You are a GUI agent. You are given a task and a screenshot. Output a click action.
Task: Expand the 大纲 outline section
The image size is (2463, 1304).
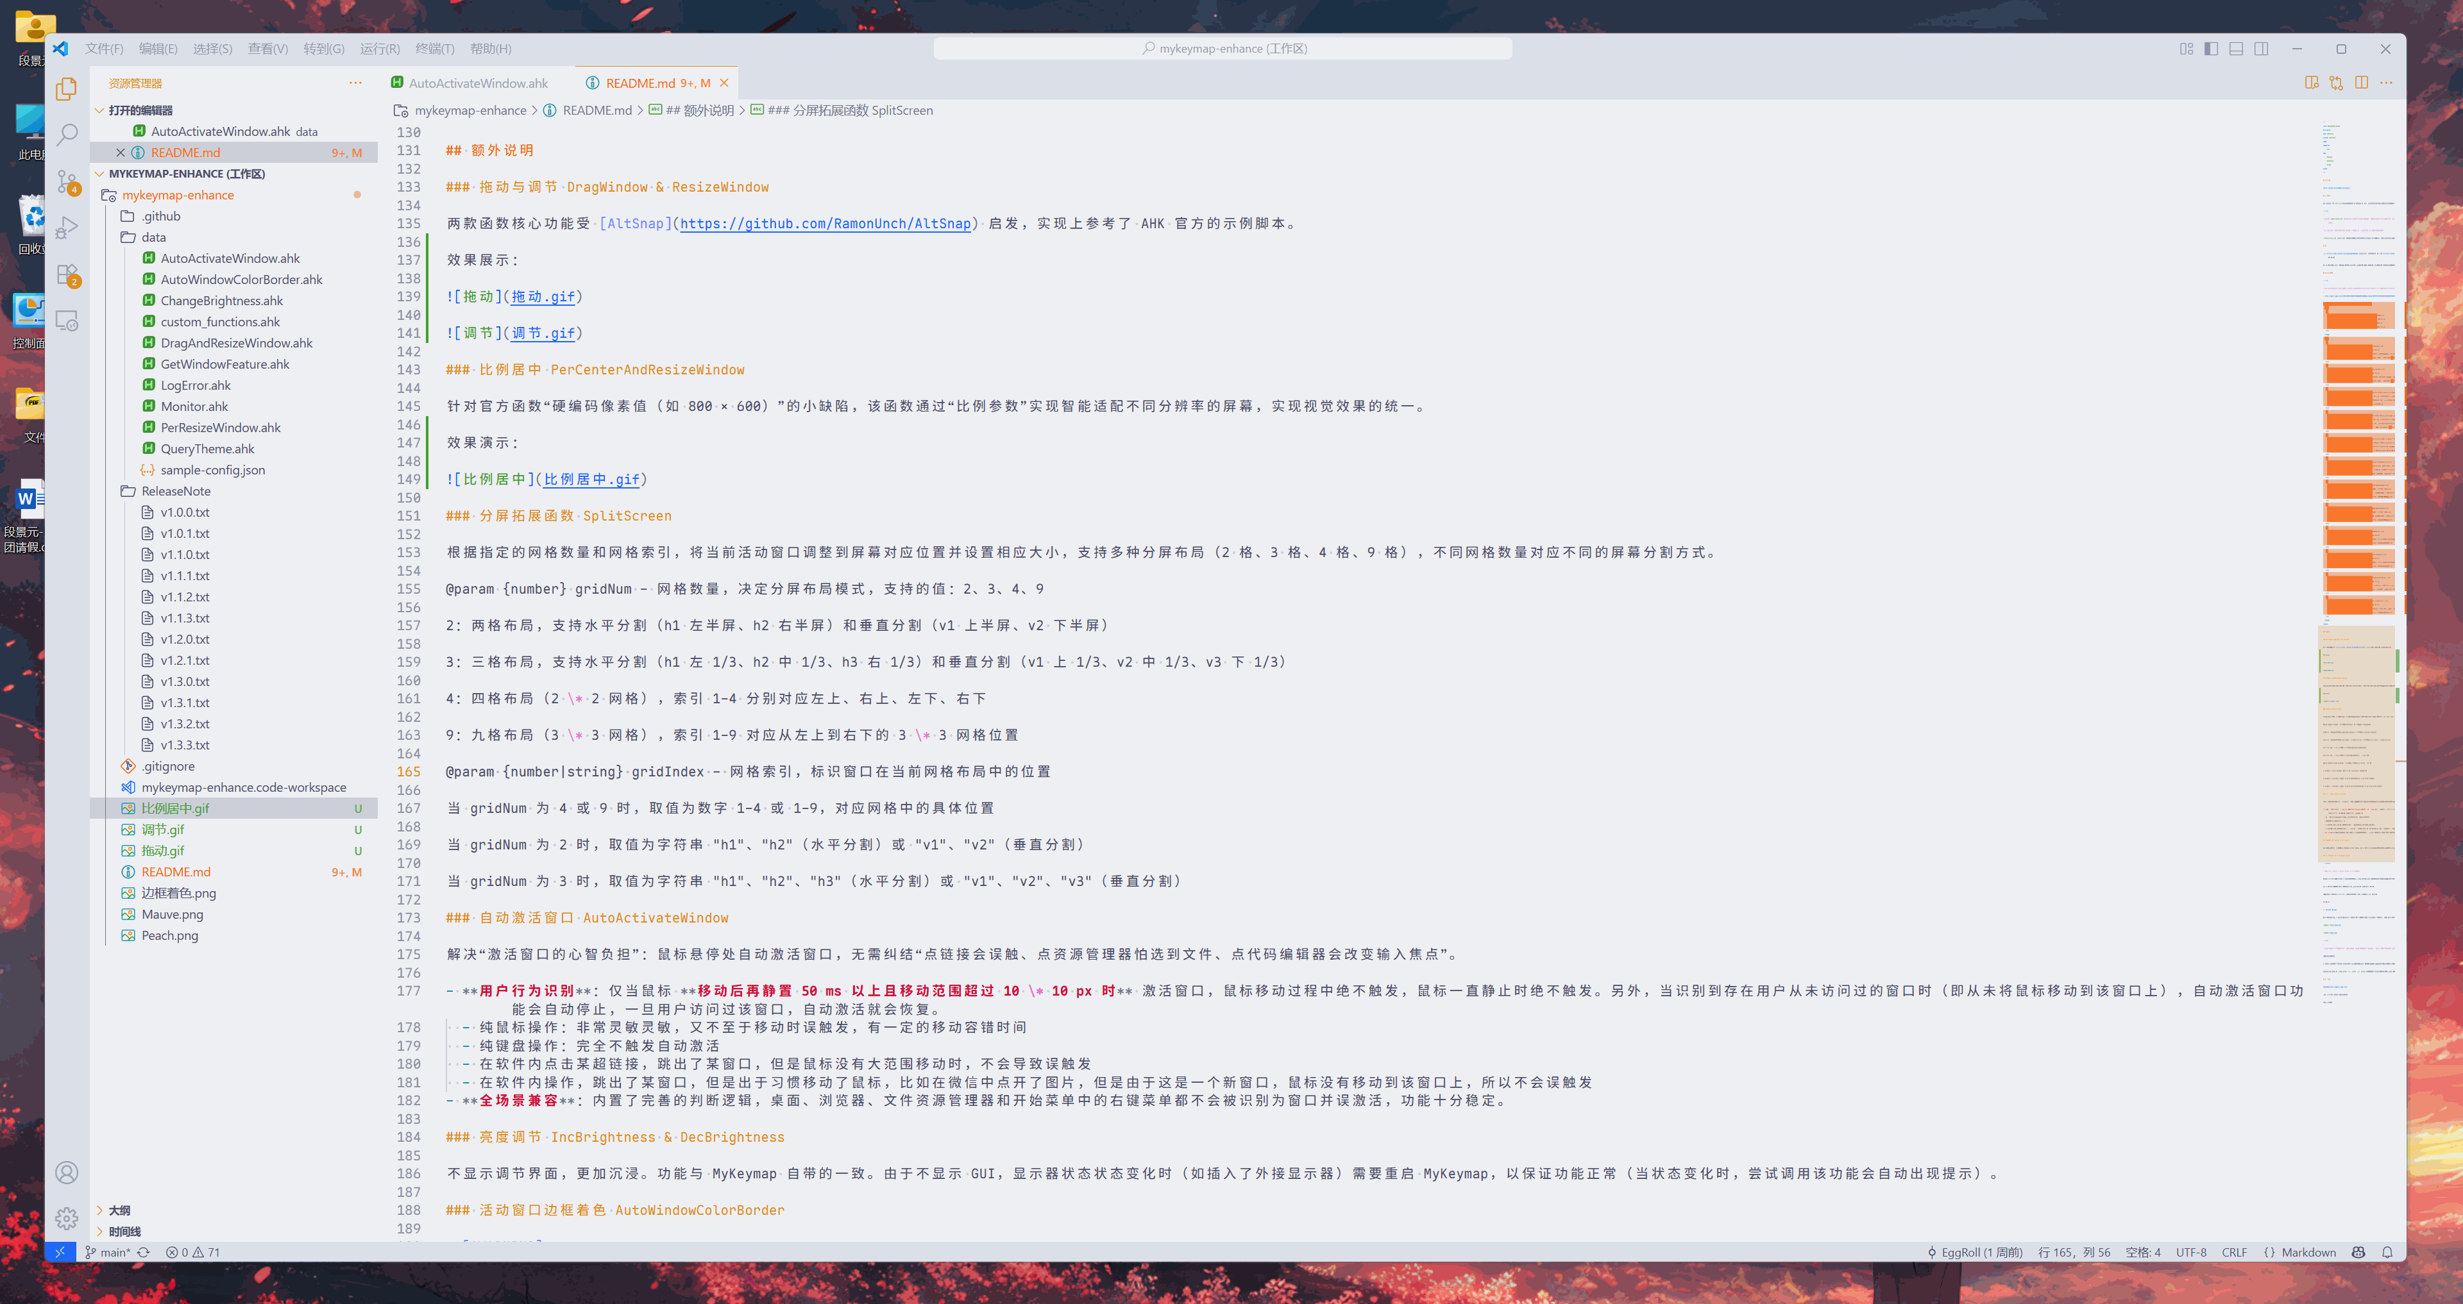coord(119,1210)
